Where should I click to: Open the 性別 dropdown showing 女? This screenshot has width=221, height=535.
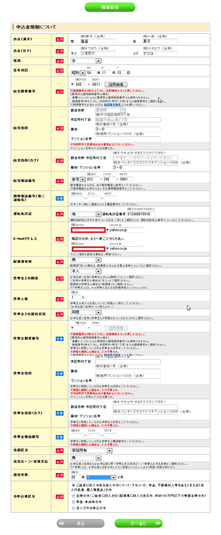(x=86, y=61)
